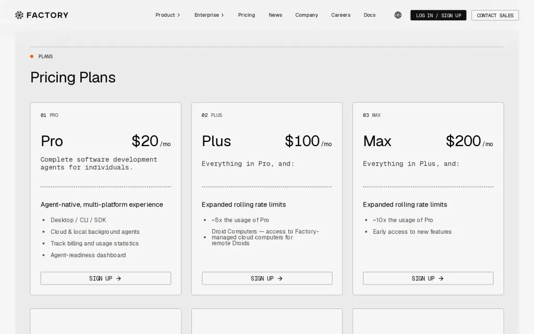Click 'Agent-readiness dashboard' bullet
Screen dimensions: 534x334
tap(88, 255)
